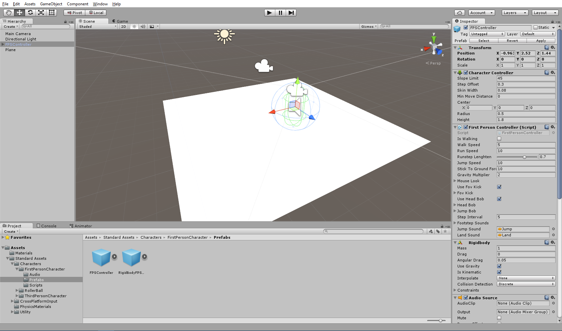Click the prefab Apply button
562x331 pixels.
[541, 41]
